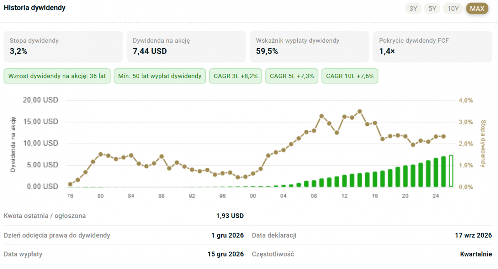Click the first yield point above year 76
Image resolution: width=498 pixels, height=269 pixels.
coord(70,184)
